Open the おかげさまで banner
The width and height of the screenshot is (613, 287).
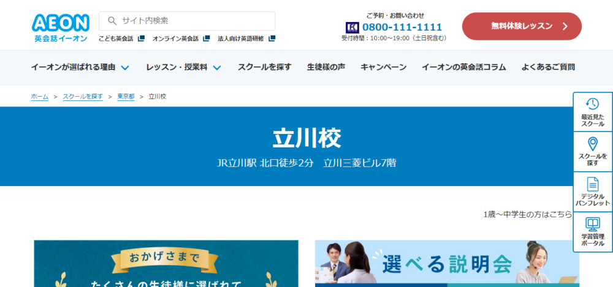tap(166, 264)
